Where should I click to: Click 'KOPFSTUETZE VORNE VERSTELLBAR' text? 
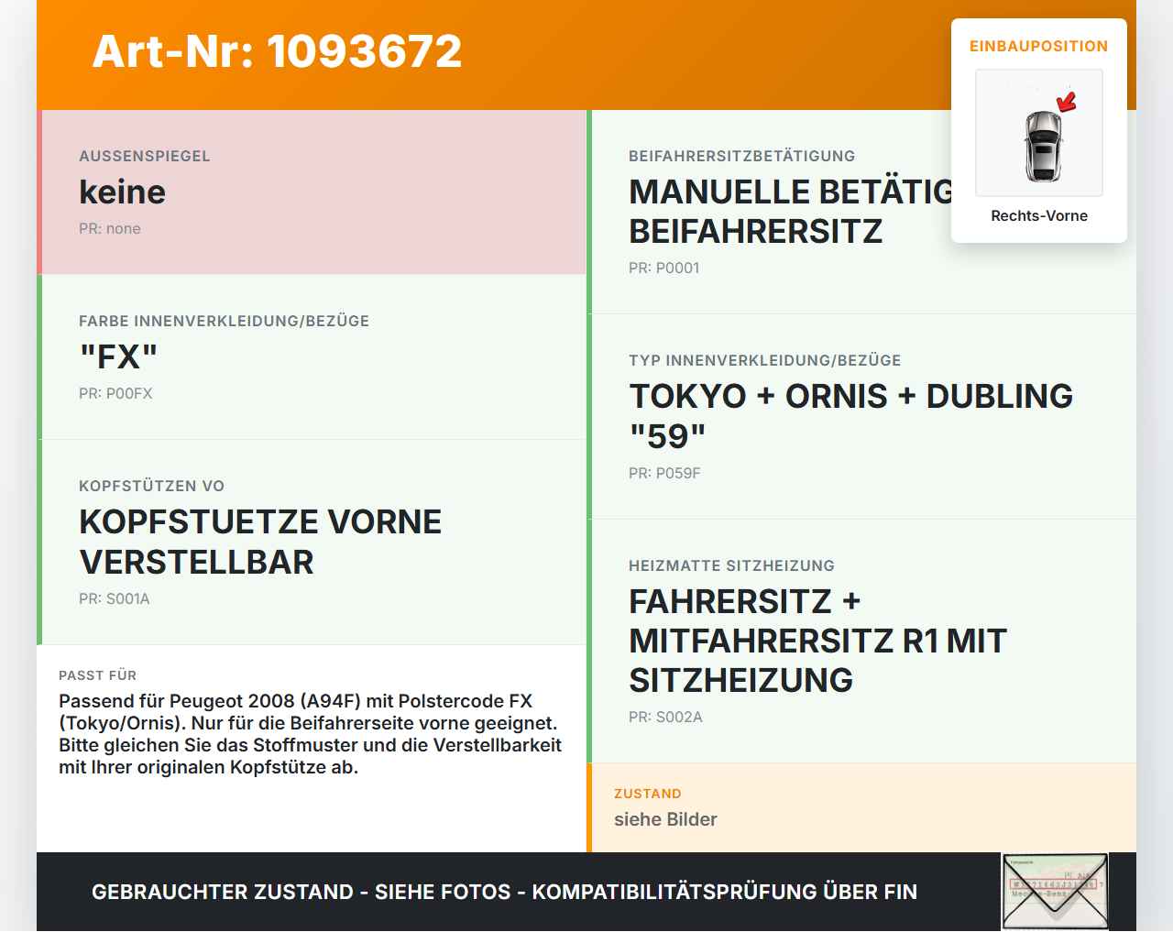tap(260, 542)
